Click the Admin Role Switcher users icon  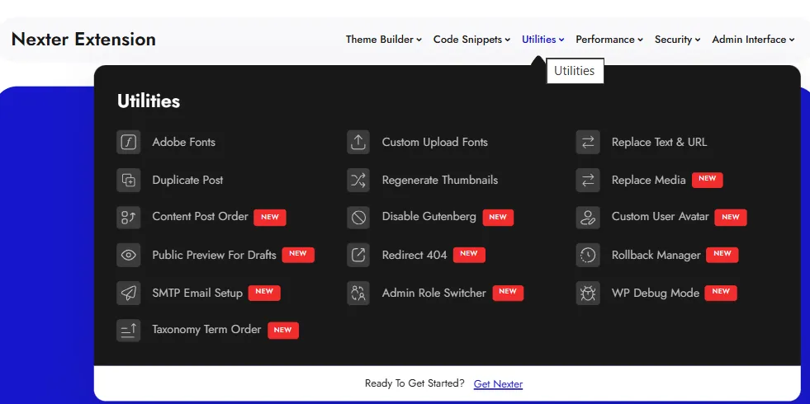[358, 293]
